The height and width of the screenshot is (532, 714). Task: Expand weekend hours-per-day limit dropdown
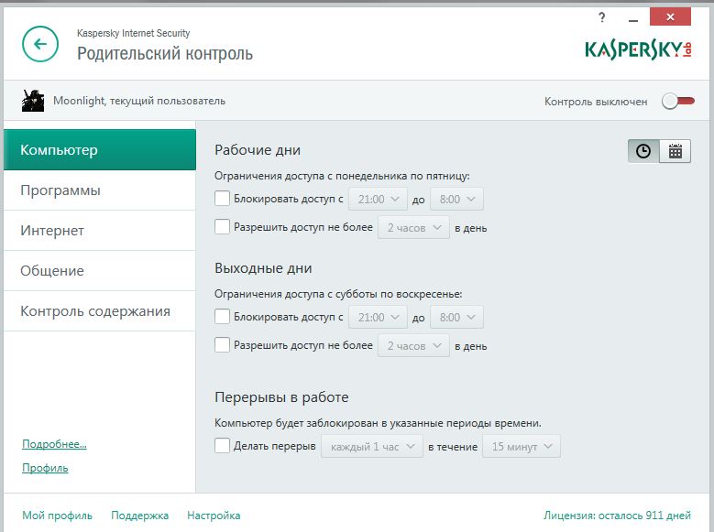413,346
